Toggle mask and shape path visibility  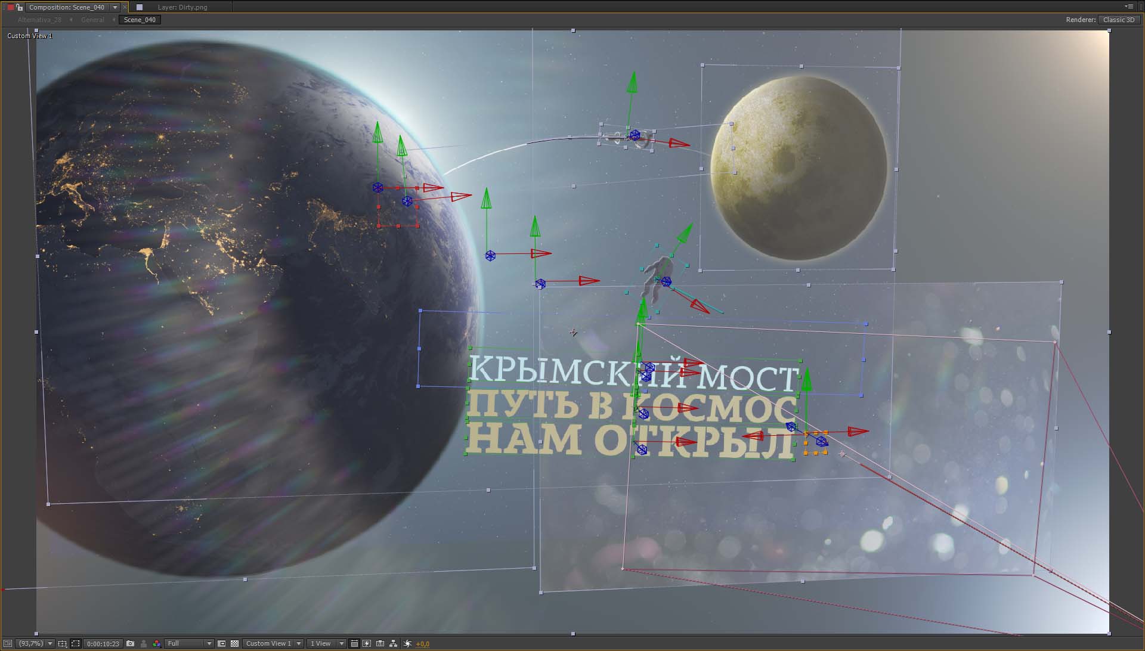76,644
